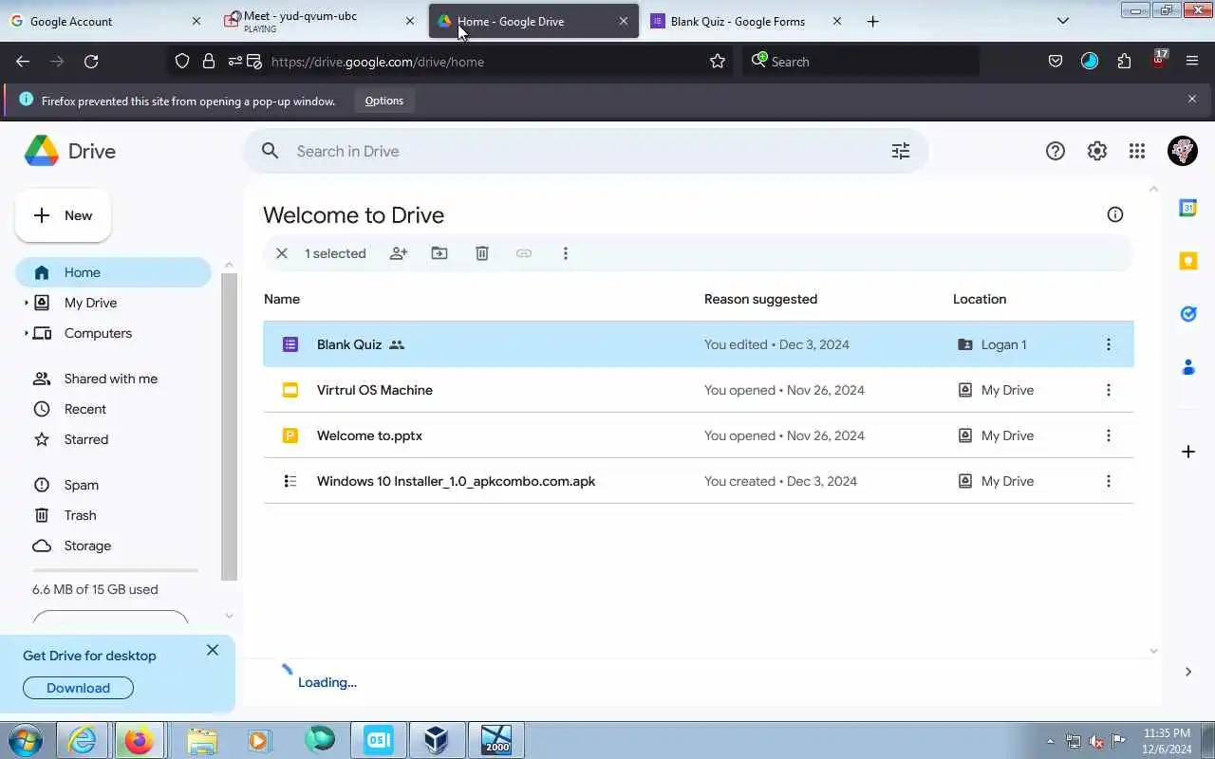Dismiss Get Drive for desktop banner
Viewport: 1215px width, 759px height.
pos(213,650)
